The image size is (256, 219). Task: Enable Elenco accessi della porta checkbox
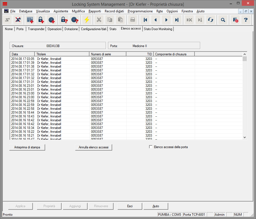[151, 147]
